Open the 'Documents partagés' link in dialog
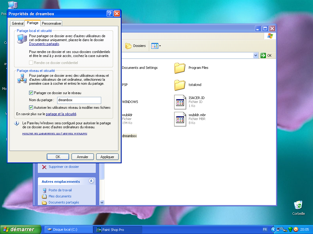 (44, 44)
